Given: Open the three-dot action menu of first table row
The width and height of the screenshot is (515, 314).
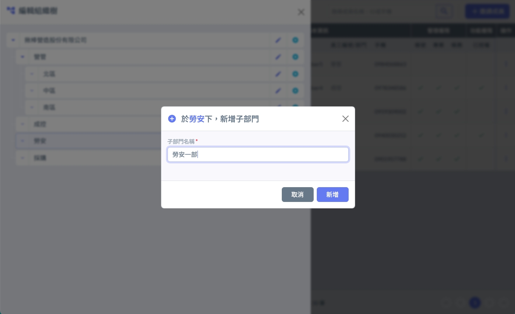Looking at the screenshot, I should pyautogui.click(x=506, y=64).
